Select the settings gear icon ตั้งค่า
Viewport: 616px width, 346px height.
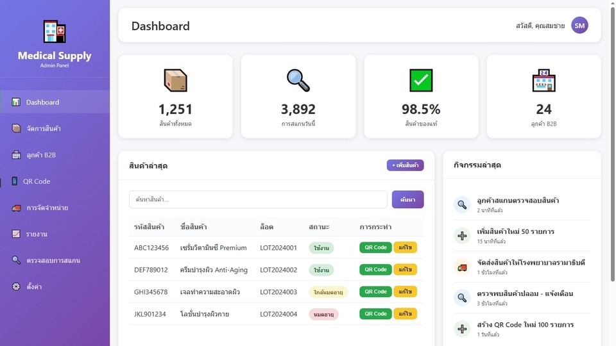tap(16, 286)
